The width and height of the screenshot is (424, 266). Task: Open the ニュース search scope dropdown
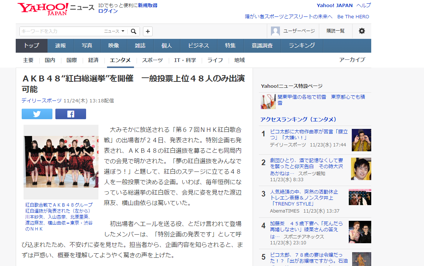coord(114,31)
